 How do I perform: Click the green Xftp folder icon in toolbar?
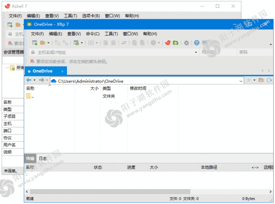pyautogui.click(x=176, y=43)
